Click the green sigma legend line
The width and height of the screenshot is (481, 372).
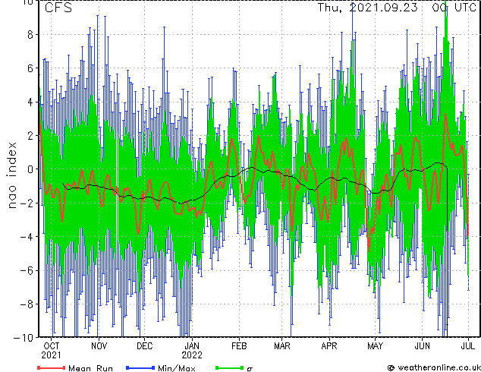pyautogui.click(x=229, y=367)
